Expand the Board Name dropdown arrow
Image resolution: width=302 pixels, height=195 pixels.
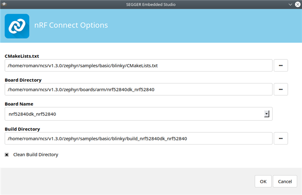point(267,114)
